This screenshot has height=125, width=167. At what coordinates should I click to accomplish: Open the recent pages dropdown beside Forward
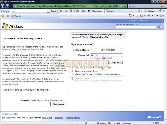tap(11, 6)
